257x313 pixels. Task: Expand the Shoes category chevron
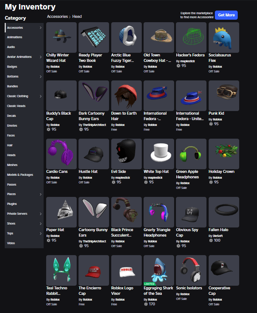point(41,223)
